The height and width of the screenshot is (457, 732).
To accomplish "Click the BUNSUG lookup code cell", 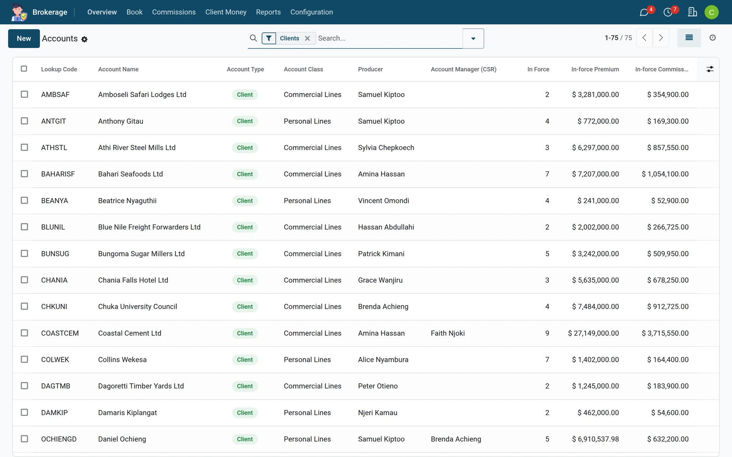I will coord(55,254).
